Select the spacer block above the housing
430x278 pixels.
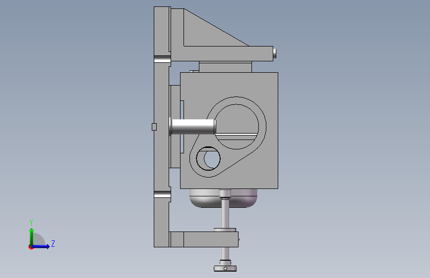225,67
